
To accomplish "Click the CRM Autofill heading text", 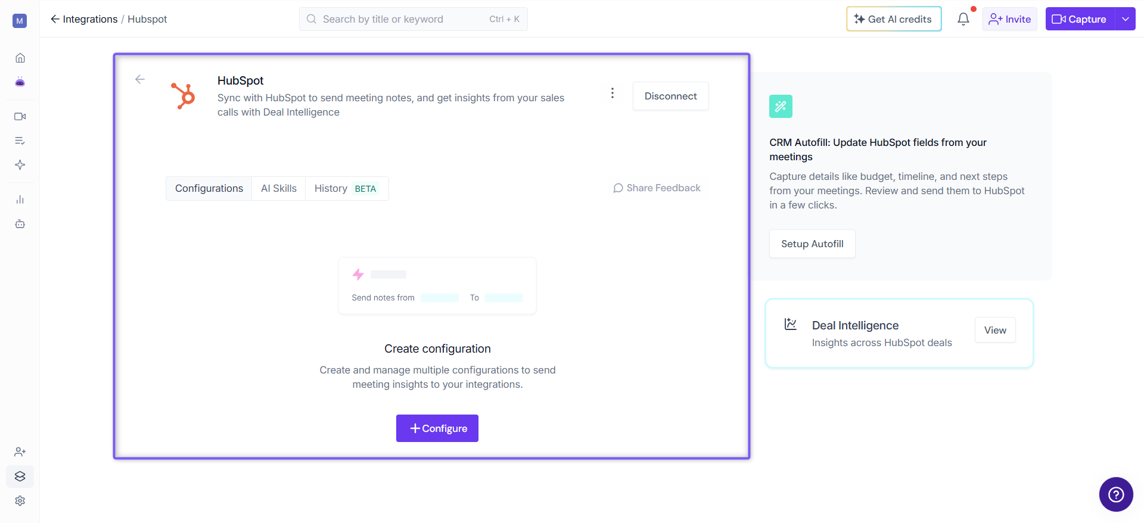I will pos(878,150).
